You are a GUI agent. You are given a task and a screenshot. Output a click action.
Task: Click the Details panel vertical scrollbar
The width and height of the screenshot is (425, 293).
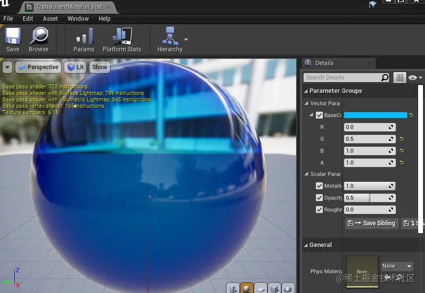pyautogui.click(x=421, y=159)
